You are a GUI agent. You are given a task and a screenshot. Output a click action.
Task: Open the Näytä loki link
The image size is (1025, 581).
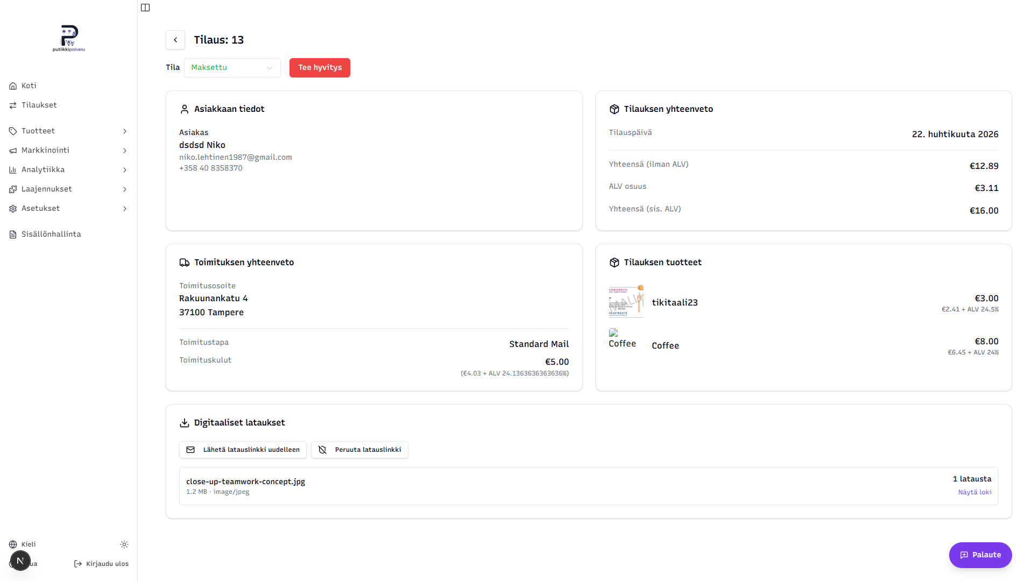click(x=974, y=492)
